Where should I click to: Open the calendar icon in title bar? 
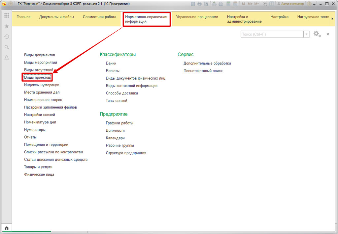[x=235, y=4]
